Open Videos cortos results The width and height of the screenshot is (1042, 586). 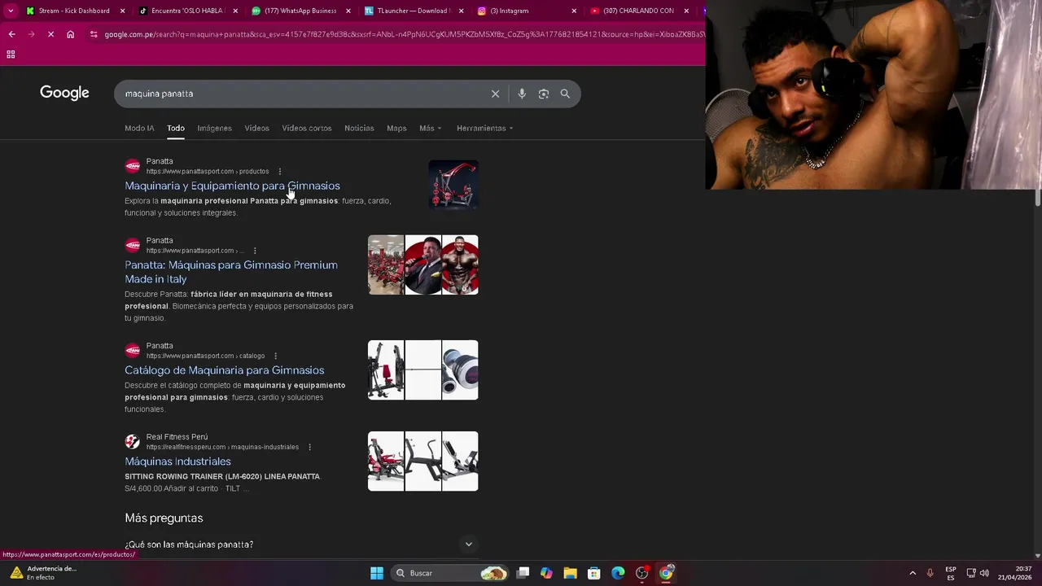click(307, 128)
